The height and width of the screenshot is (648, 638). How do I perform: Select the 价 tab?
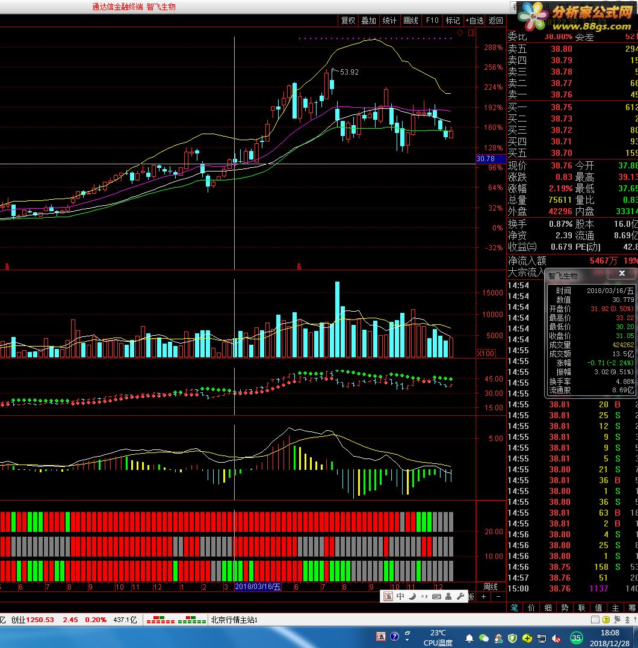531,608
